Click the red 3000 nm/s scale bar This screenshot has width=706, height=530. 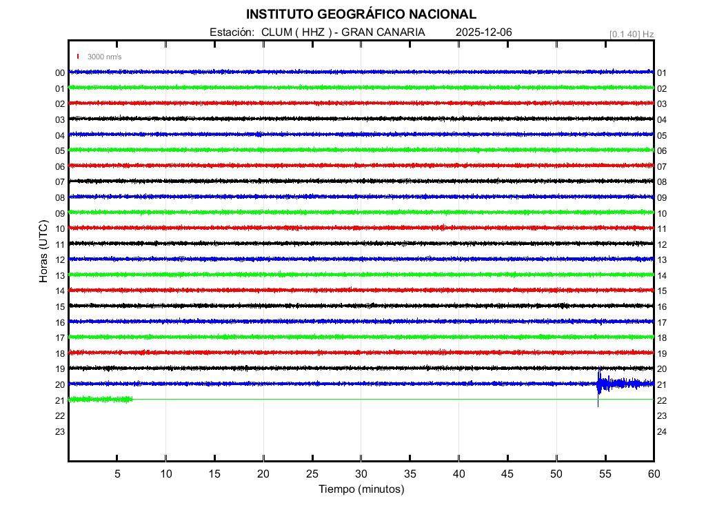point(79,57)
